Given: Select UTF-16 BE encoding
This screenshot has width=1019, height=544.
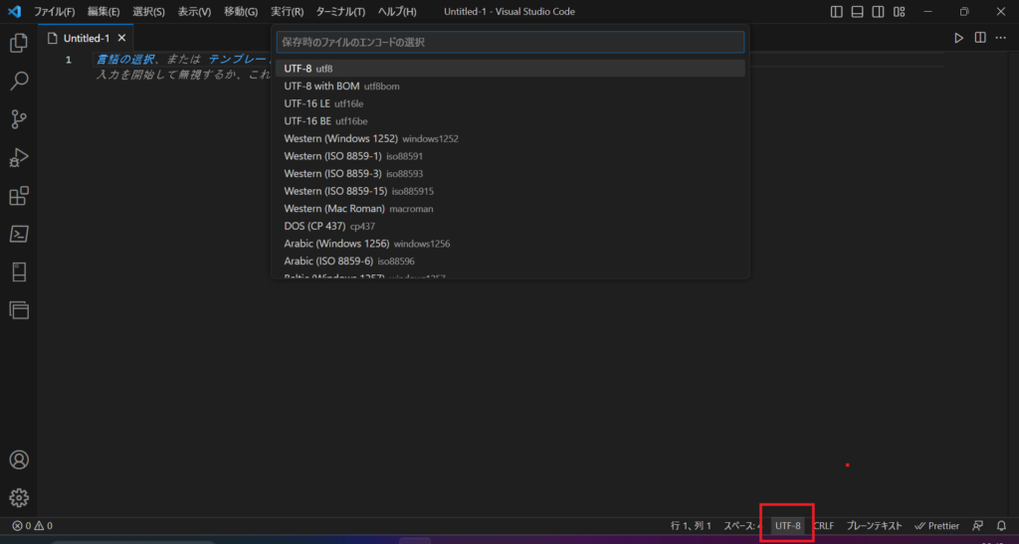Looking at the screenshot, I should pyautogui.click(x=510, y=120).
